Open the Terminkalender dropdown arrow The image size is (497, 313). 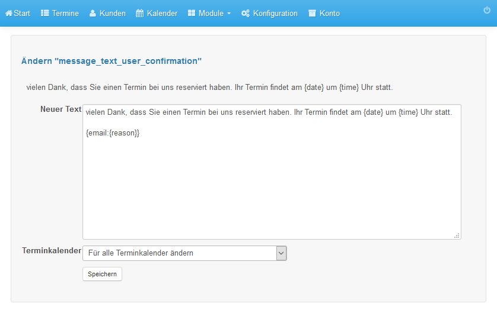(281, 253)
